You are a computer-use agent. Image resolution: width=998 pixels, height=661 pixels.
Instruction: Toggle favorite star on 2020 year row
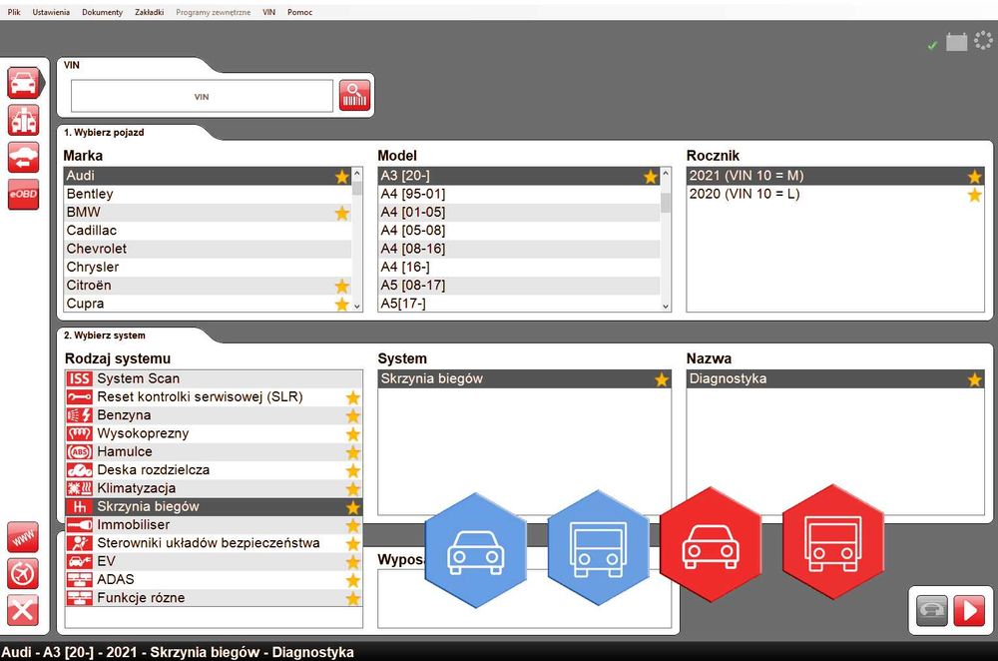coord(974,195)
